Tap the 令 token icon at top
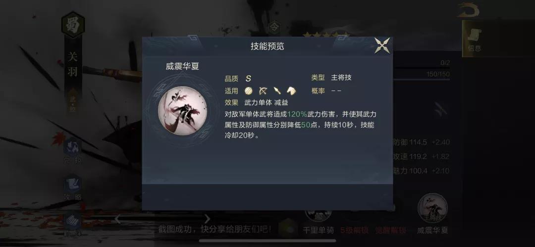535x247 pixels. 274,28
